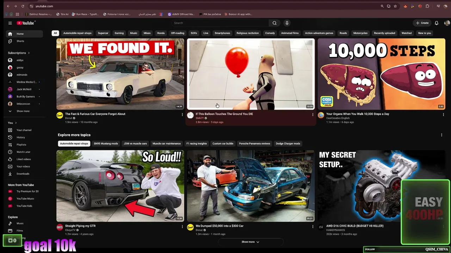Open options menu for the $50,000 video
Image resolution: width=451 pixels, height=253 pixels.
coord(313,227)
